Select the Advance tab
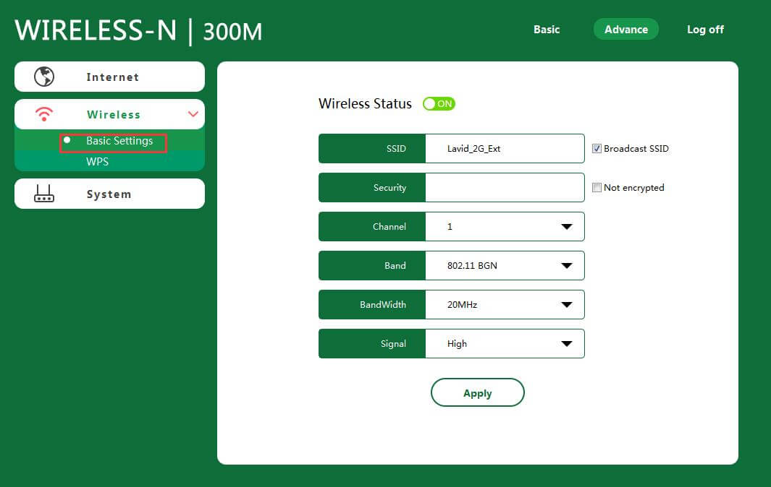 coord(625,30)
